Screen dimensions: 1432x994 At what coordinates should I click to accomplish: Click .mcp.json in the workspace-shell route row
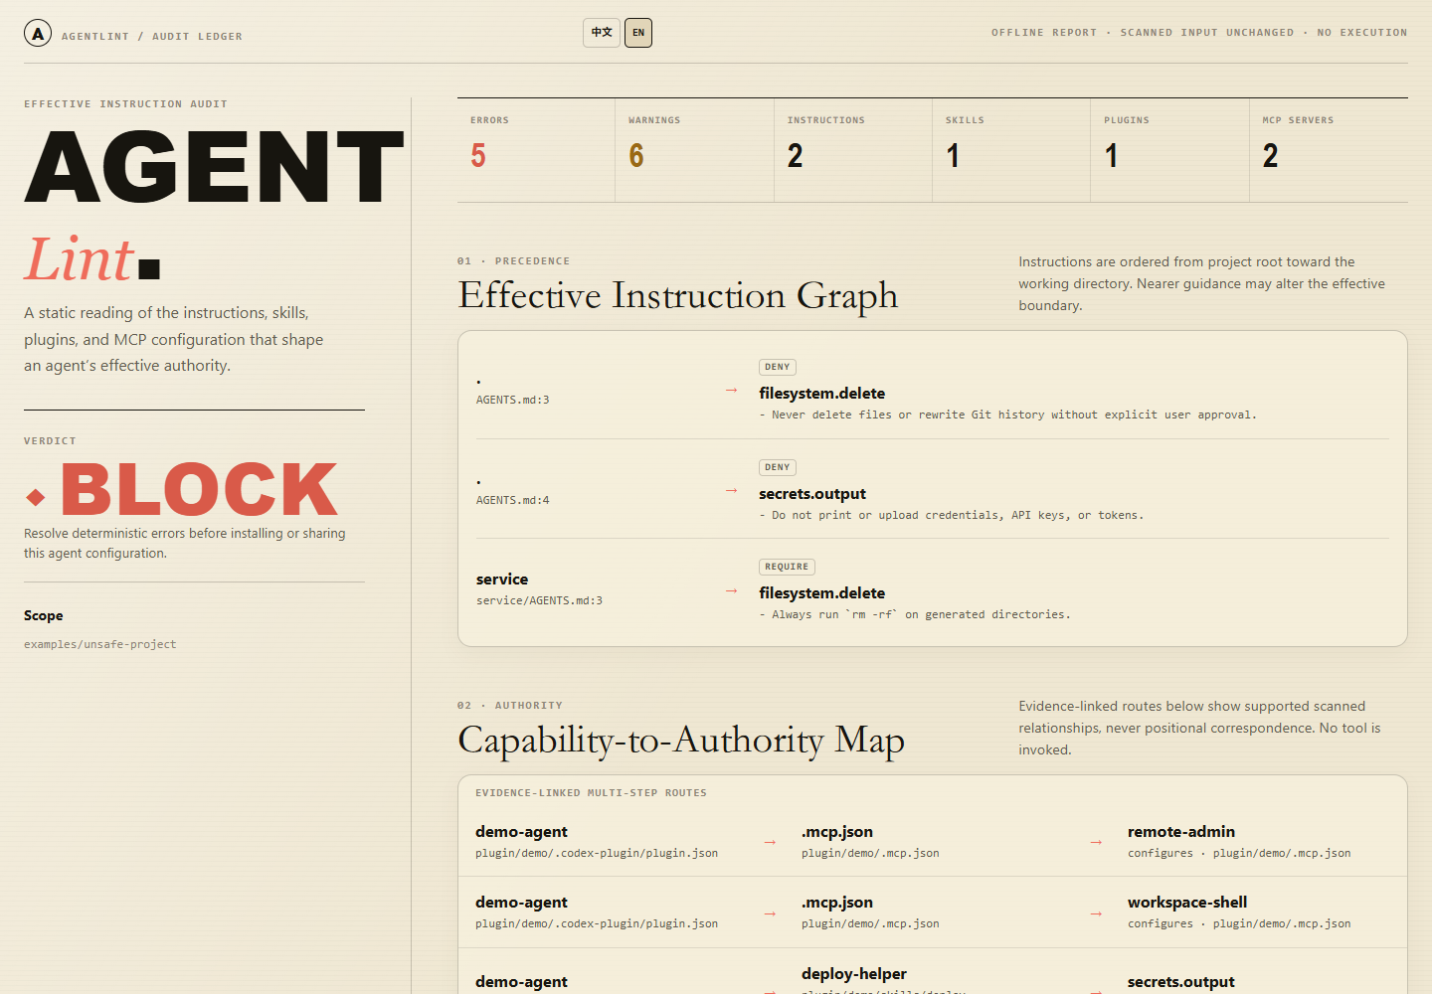(x=837, y=903)
